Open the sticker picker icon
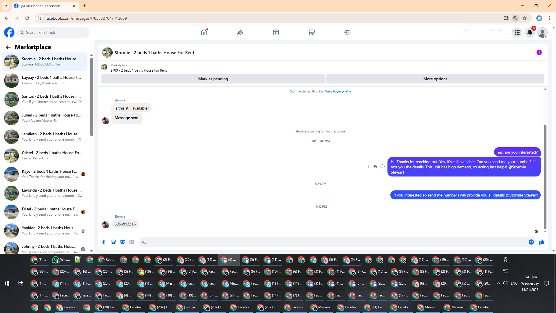The width and height of the screenshot is (556, 313). (122, 242)
